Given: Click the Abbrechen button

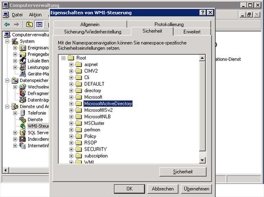Looking at the screenshot, I should click(x=163, y=189).
